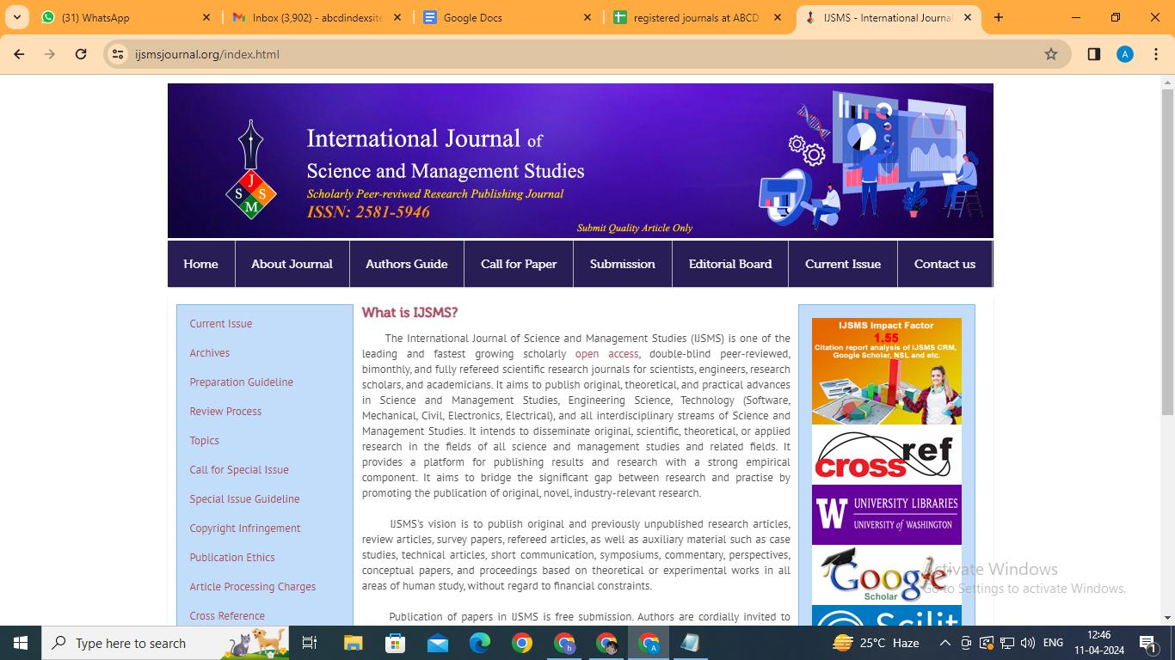Bookmark this page with the star icon

(x=1050, y=54)
